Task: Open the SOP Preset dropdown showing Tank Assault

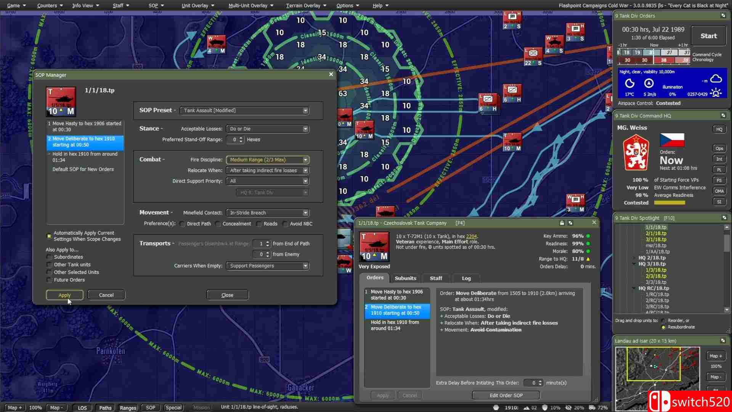Action: pos(305,110)
